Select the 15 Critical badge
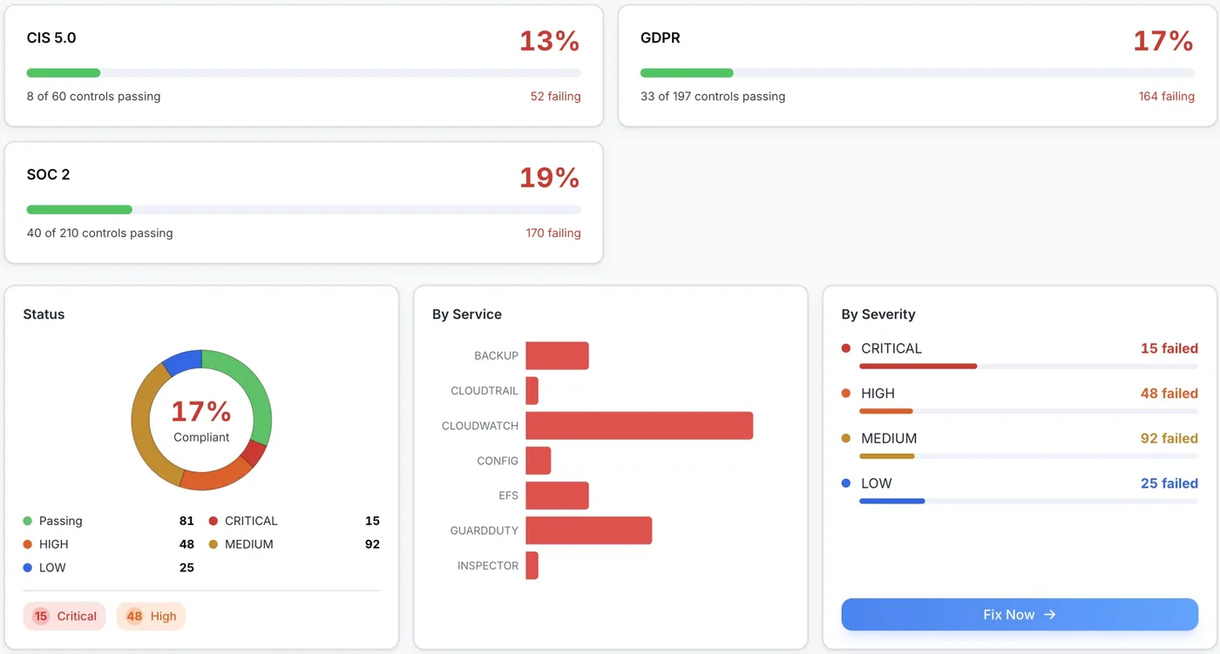 pyautogui.click(x=64, y=617)
